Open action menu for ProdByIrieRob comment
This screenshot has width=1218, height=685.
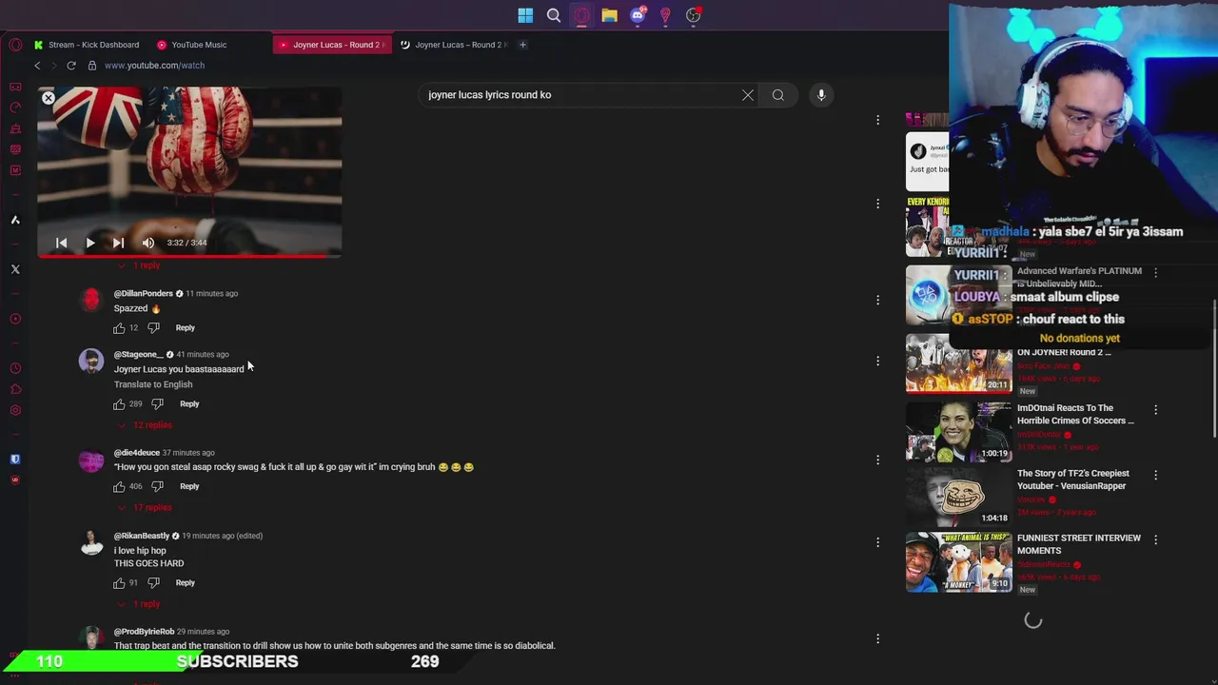(x=877, y=638)
